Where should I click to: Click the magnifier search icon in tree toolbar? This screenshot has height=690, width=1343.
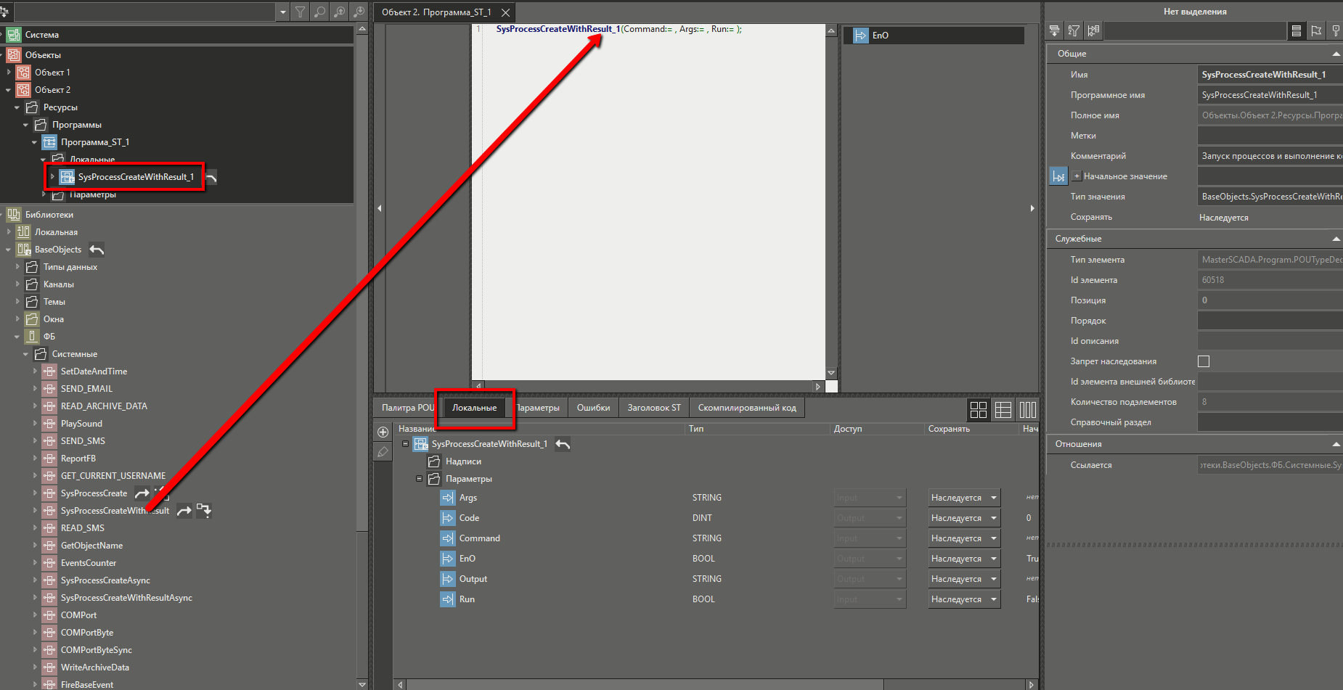click(x=319, y=12)
